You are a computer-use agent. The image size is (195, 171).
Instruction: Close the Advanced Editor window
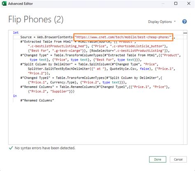(x=189, y=3)
